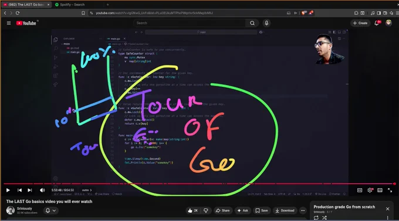This screenshot has width=399, height=221.
Task: Click the Ask button
Action: coord(242,210)
